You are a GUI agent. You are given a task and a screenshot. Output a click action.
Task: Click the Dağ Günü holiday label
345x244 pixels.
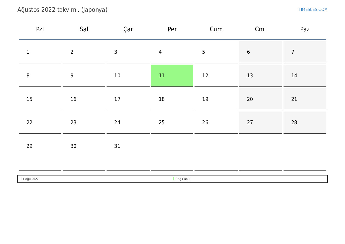pyautogui.click(x=182, y=179)
